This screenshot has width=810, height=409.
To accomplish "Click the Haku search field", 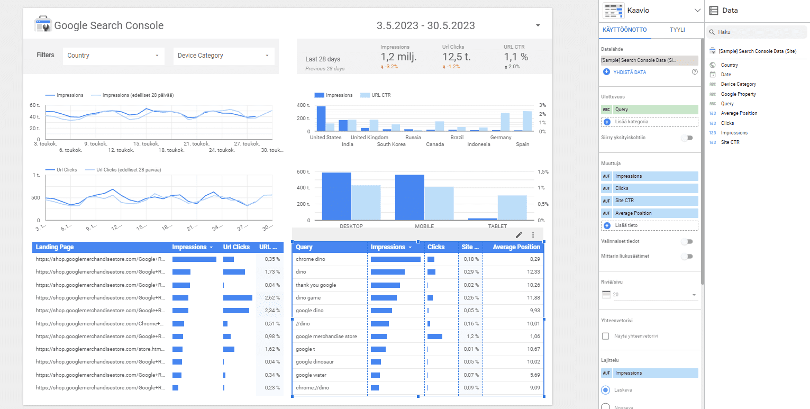I will [x=758, y=32].
